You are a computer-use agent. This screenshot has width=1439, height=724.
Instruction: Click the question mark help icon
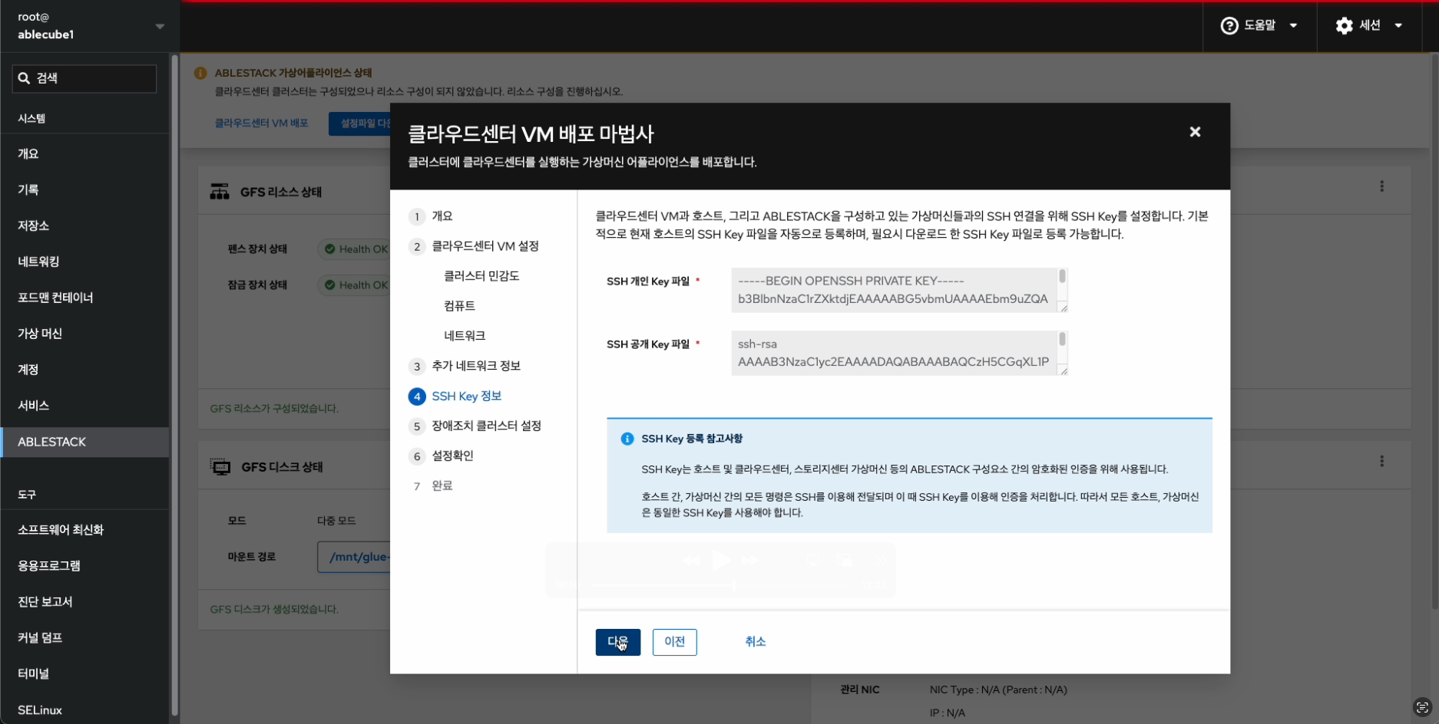(1229, 25)
